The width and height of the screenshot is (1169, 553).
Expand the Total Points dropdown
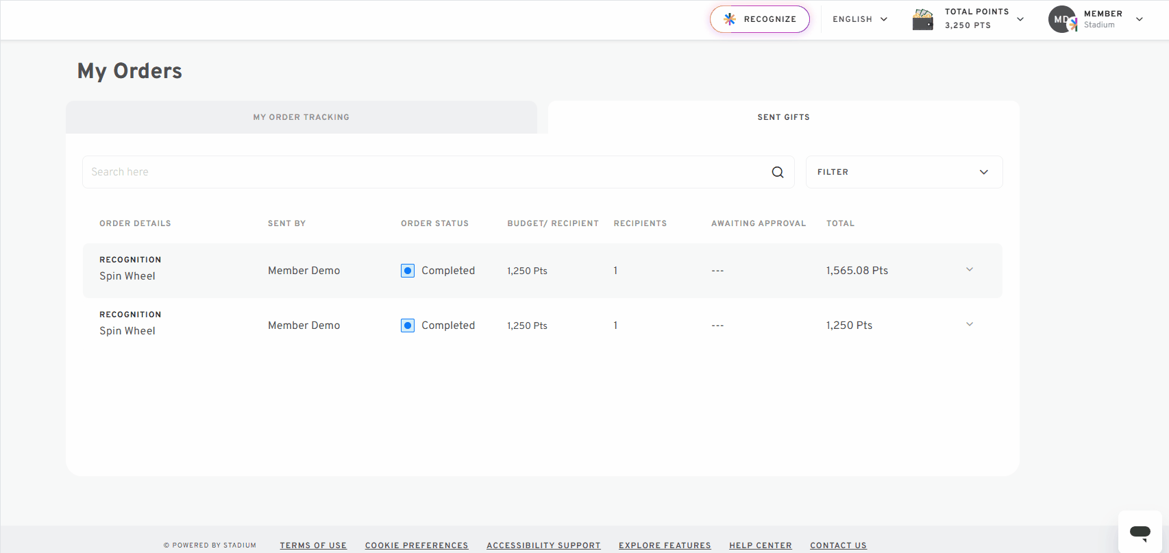click(x=1020, y=19)
